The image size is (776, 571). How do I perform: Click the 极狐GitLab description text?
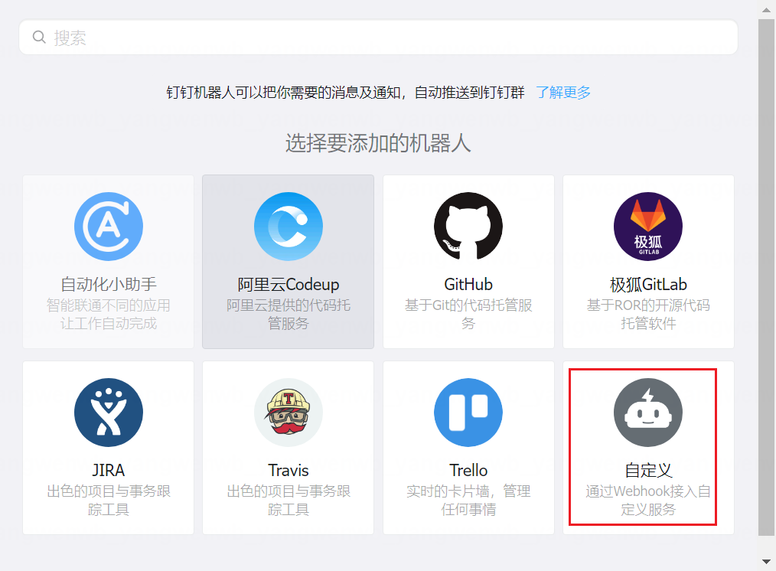[x=648, y=314]
